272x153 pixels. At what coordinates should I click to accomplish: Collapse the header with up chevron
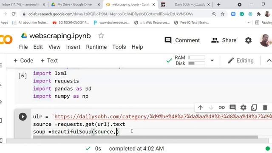tap(269, 60)
